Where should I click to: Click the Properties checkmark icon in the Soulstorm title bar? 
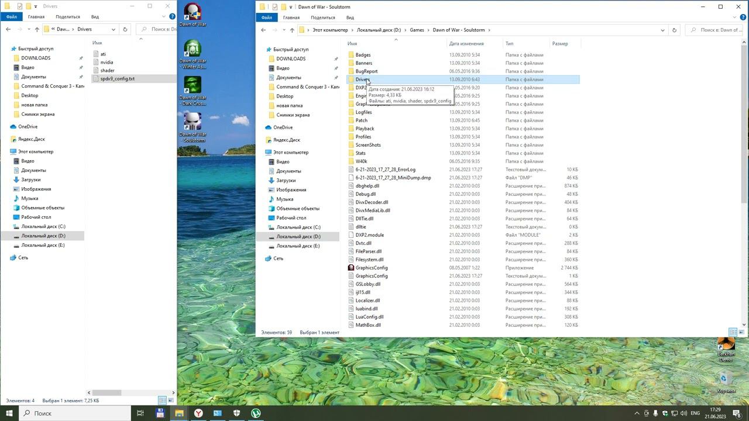(x=274, y=7)
